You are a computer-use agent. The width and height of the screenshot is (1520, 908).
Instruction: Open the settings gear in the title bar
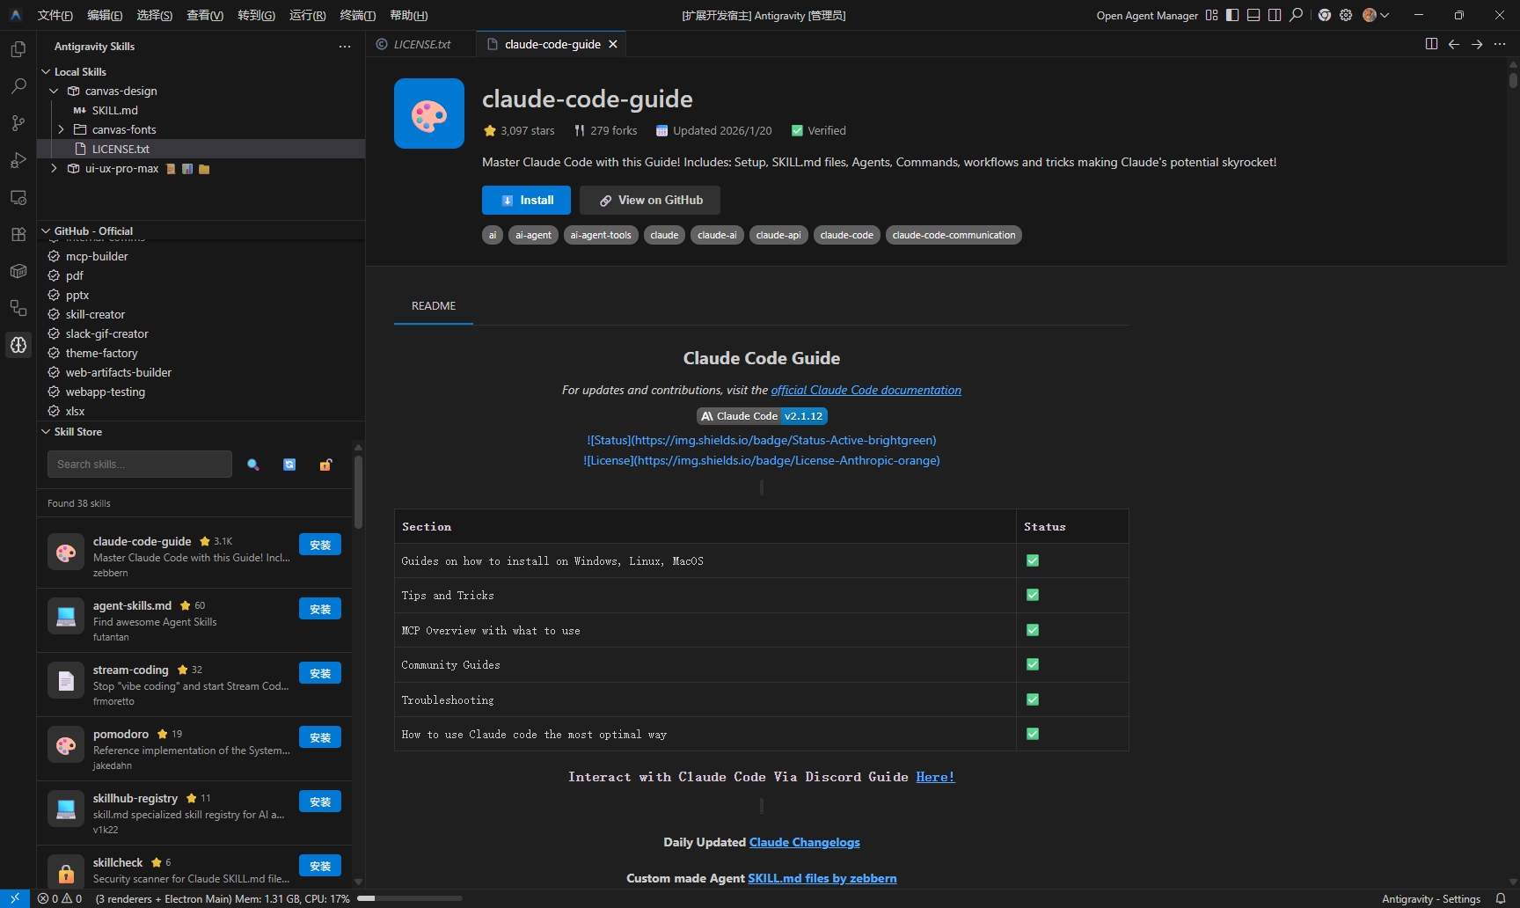pyautogui.click(x=1346, y=15)
